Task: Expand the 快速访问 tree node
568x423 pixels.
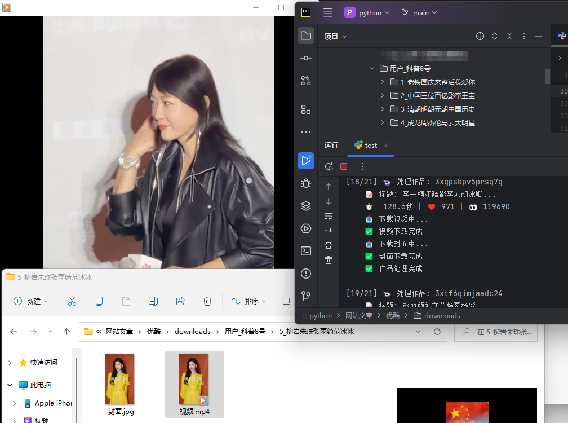Action: [x=10, y=363]
